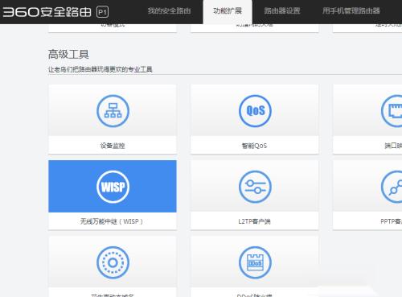This screenshot has width=402, height=297.
Task: Open the dynamic domain gear-ring icon
Action: pos(113,262)
